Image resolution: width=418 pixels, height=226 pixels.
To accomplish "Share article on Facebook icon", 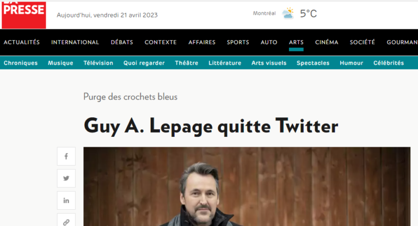I will 66,156.
